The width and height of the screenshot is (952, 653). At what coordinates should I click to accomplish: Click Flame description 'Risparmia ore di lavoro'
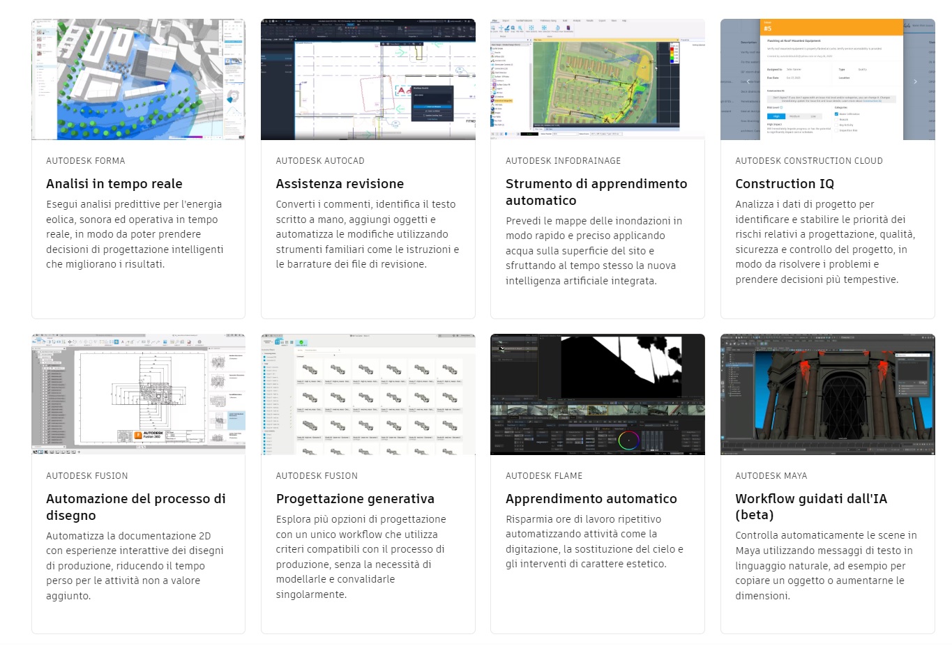point(594,541)
